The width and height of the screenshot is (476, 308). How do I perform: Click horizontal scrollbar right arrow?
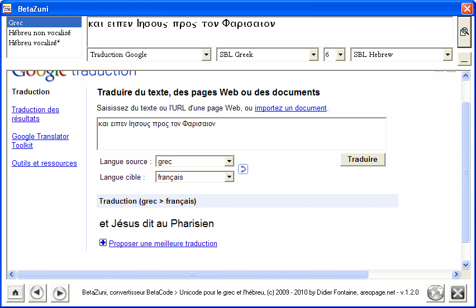pyautogui.click(x=456, y=275)
